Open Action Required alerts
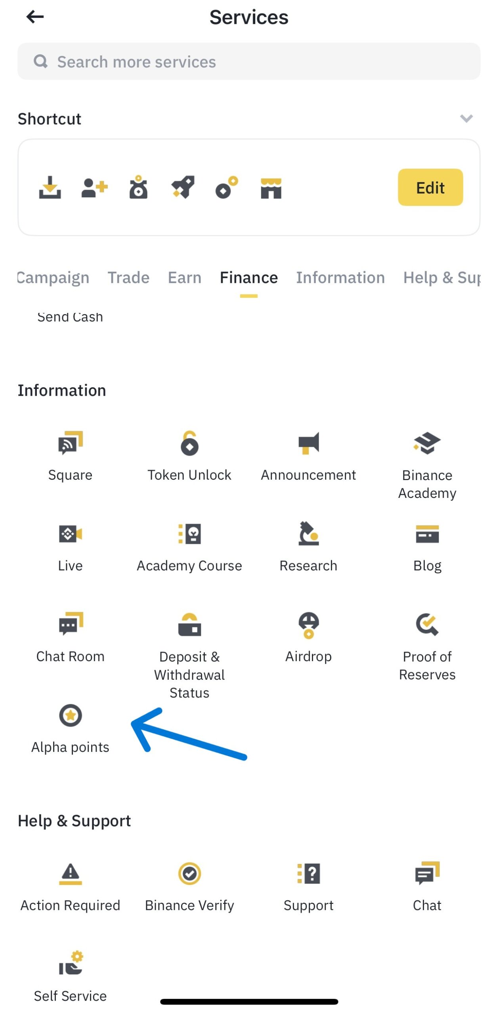The image size is (495, 1014). [70, 873]
